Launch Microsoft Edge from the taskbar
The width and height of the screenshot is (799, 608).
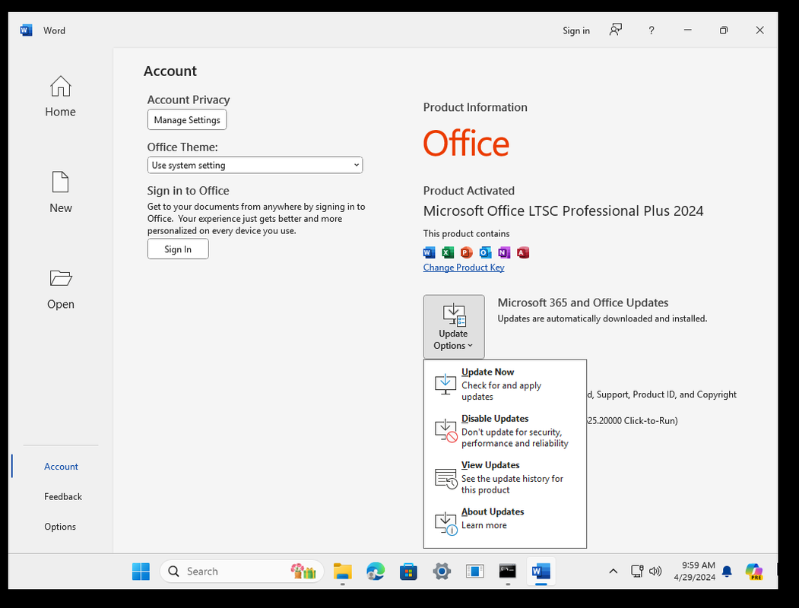tap(376, 572)
